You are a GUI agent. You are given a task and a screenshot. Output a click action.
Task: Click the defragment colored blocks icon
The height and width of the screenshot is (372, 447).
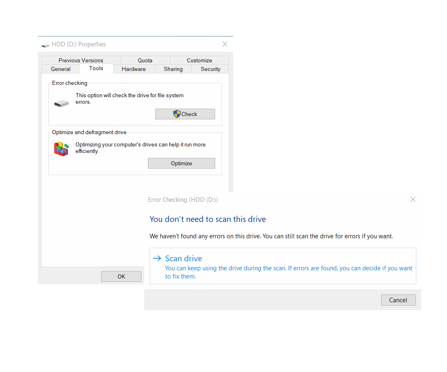tap(61, 149)
